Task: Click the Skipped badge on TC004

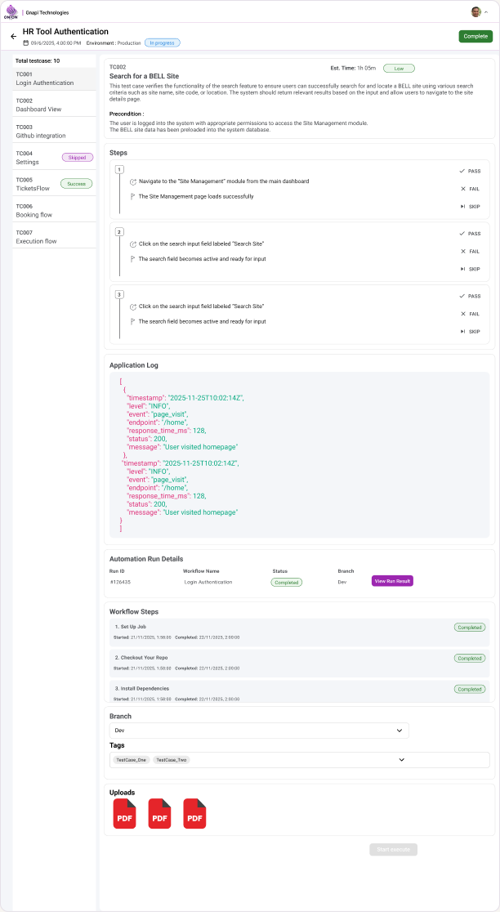Action: (x=77, y=157)
